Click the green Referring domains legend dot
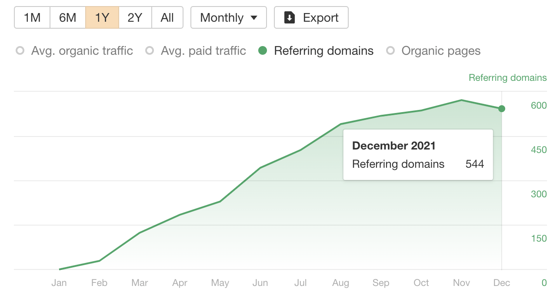Viewport: 560px width, 299px height. click(x=263, y=51)
